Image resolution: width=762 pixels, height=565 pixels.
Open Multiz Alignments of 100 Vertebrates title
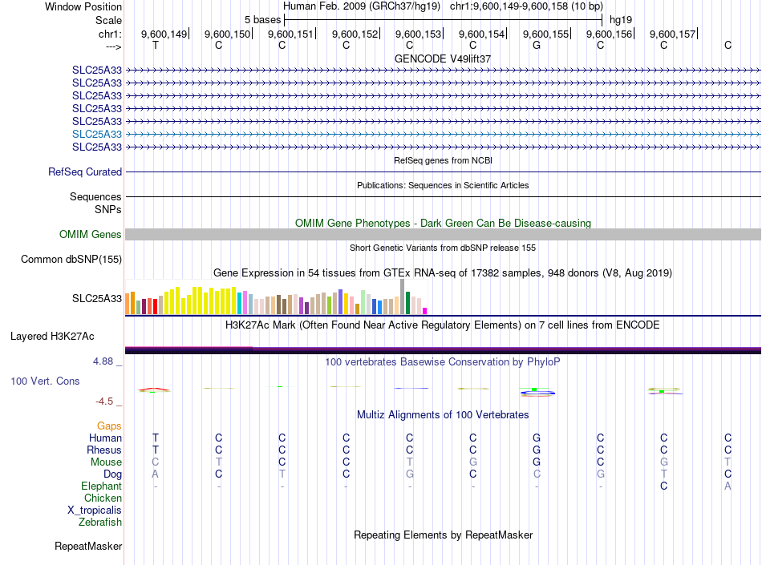pyautogui.click(x=442, y=414)
